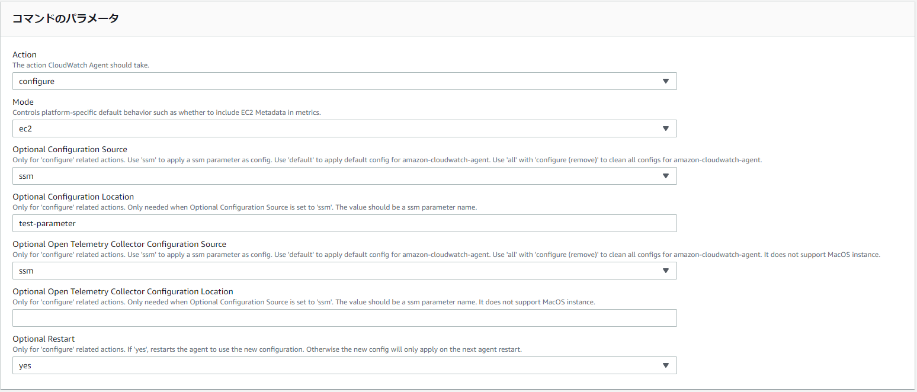Open the Optional Restart dropdown showing yes
This screenshot has height=392, width=917.
pos(344,365)
